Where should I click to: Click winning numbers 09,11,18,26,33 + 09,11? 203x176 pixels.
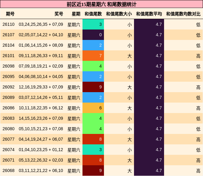pyautogui.click(x=41, y=56)
